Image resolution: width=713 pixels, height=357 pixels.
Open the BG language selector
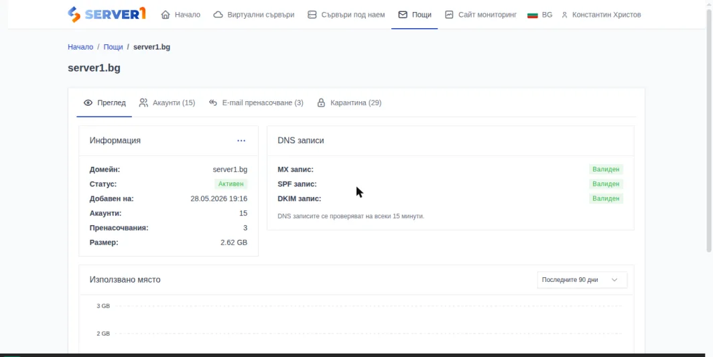pyautogui.click(x=539, y=15)
